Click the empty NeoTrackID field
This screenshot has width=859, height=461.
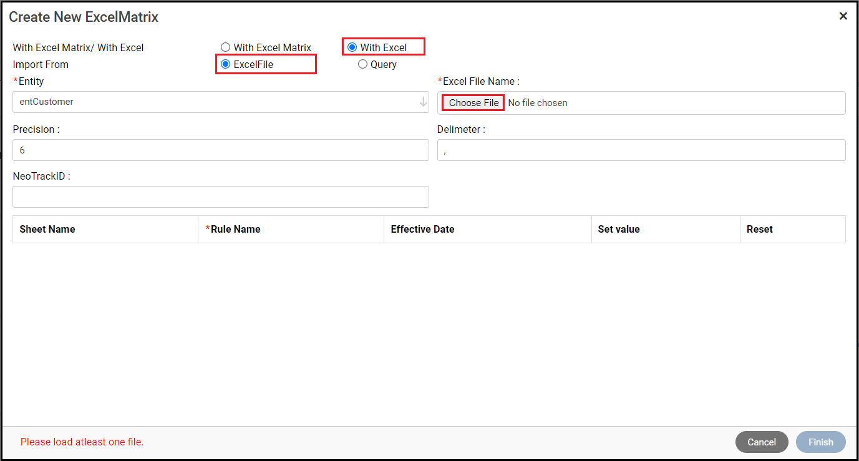click(220, 197)
